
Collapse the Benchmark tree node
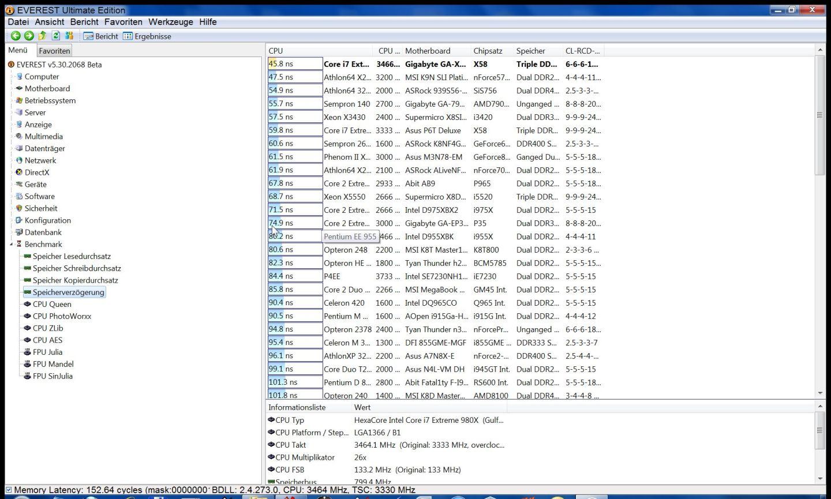pos(11,245)
